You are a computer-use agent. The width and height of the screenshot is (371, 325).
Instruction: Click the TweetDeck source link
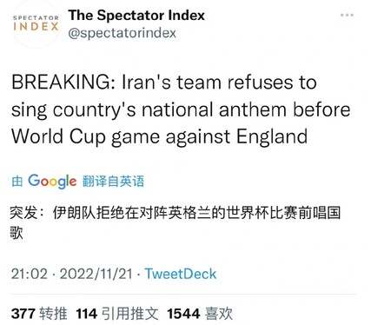click(181, 274)
